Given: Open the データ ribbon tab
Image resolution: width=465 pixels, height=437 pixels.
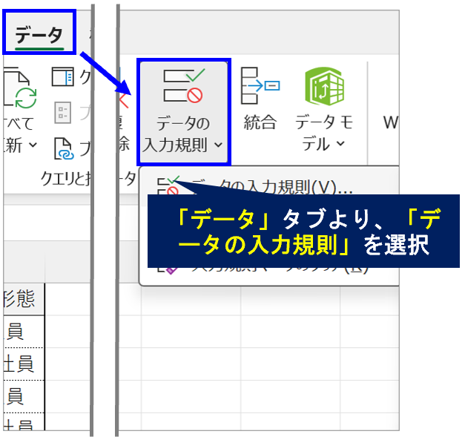Looking at the screenshot, I should [39, 35].
